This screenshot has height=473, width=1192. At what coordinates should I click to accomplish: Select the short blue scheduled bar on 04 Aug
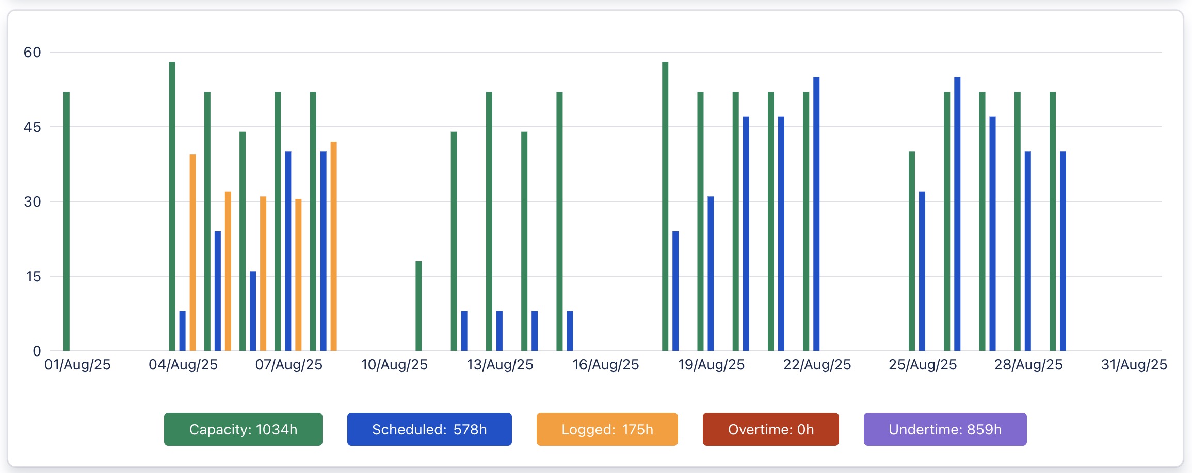(183, 331)
